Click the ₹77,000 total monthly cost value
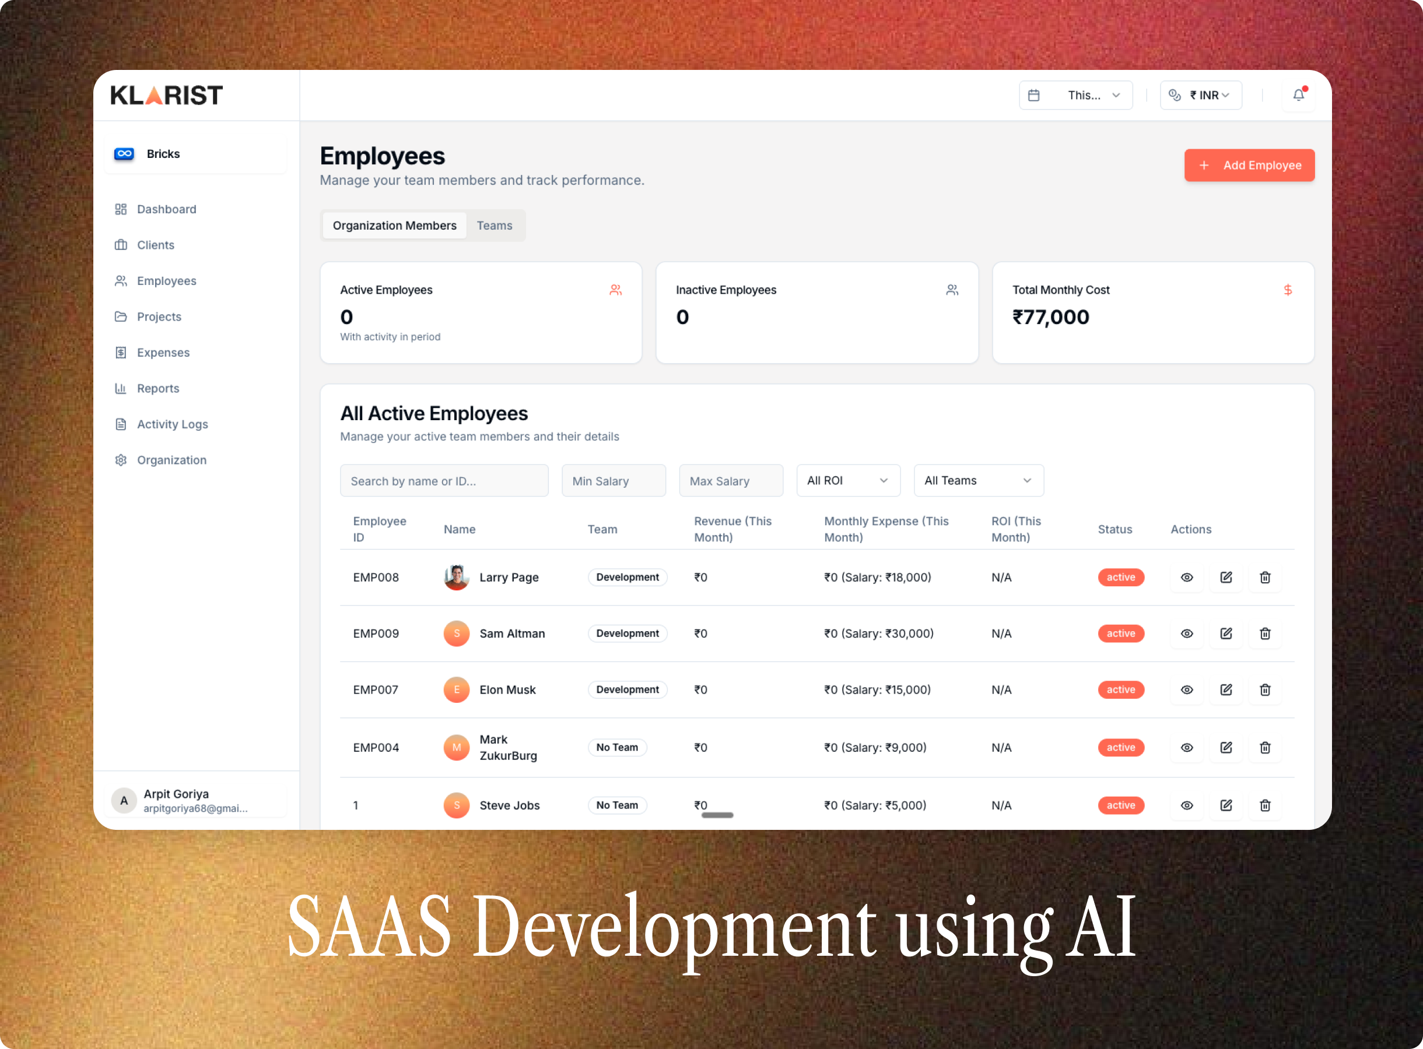Image resolution: width=1423 pixels, height=1049 pixels. pos(1051,317)
